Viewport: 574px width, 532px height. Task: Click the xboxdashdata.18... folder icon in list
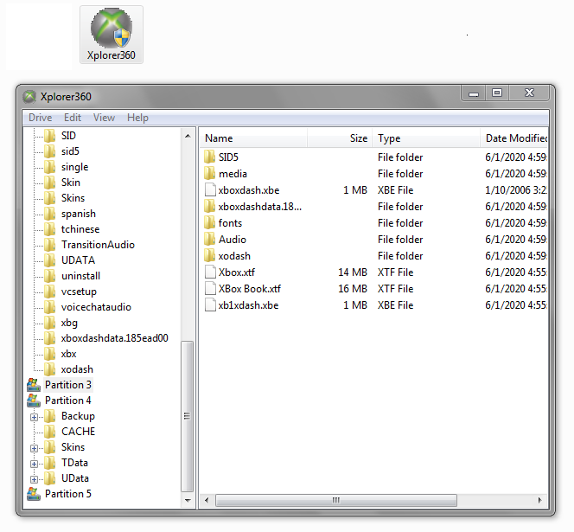coord(210,206)
